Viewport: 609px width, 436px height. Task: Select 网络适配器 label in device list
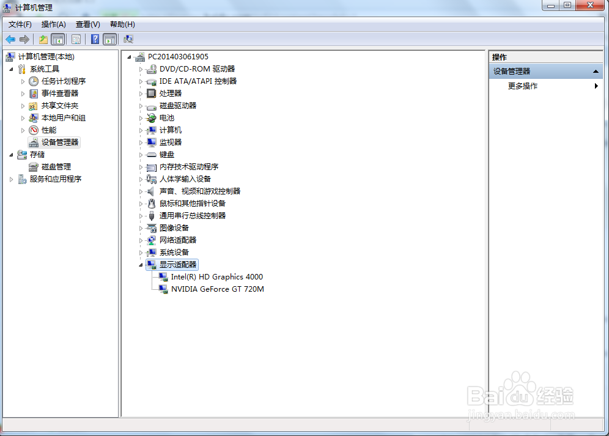pyautogui.click(x=178, y=240)
